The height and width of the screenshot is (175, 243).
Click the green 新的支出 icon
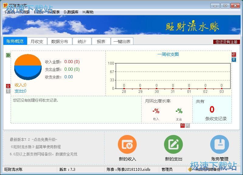coord(173,144)
